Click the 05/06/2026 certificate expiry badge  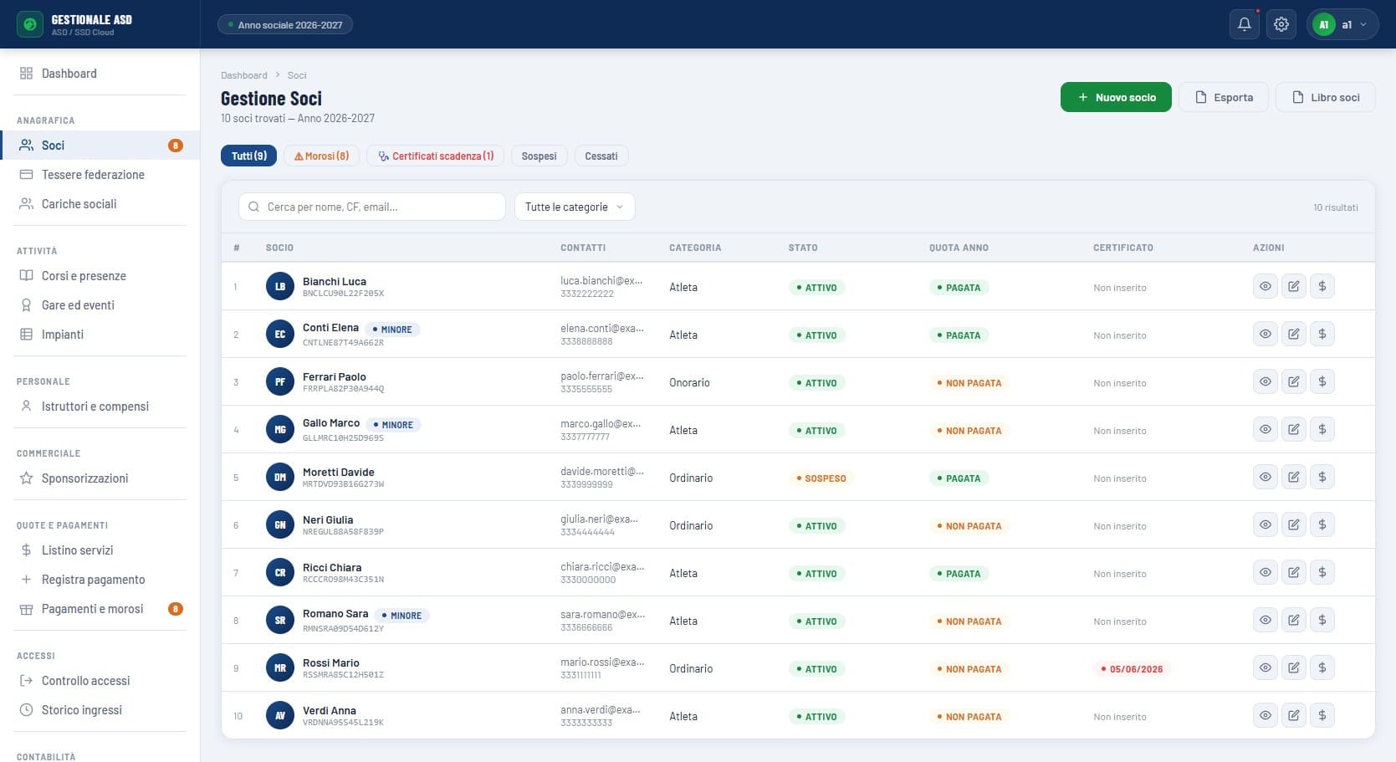[x=1132, y=669]
